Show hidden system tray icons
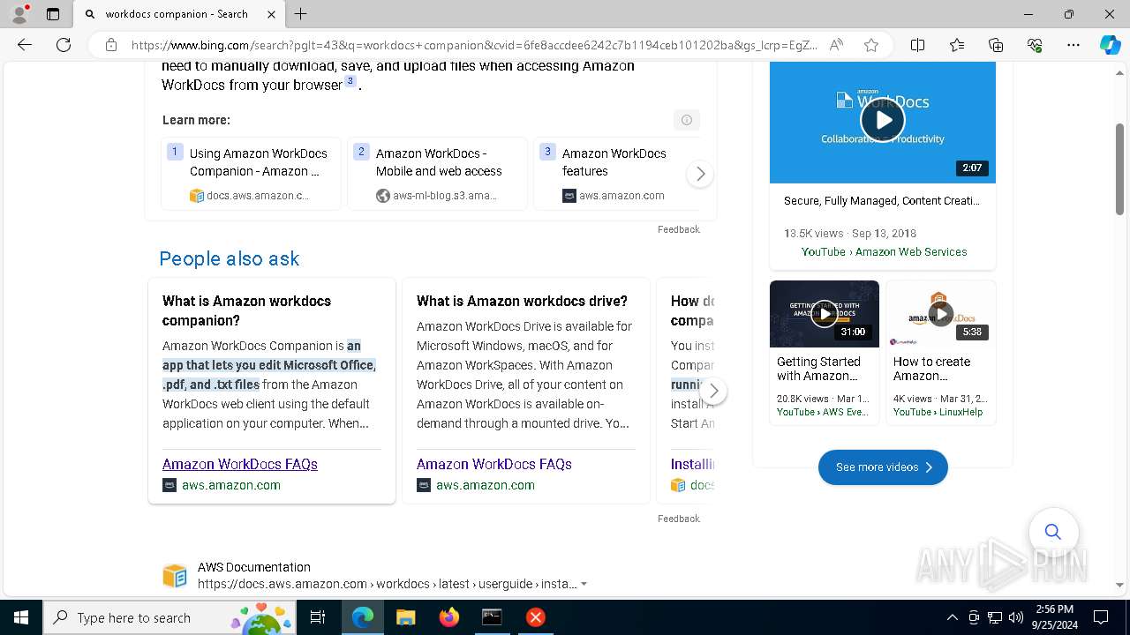Image resolution: width=1130 pixels, height=635 pixels. [952, 617]
